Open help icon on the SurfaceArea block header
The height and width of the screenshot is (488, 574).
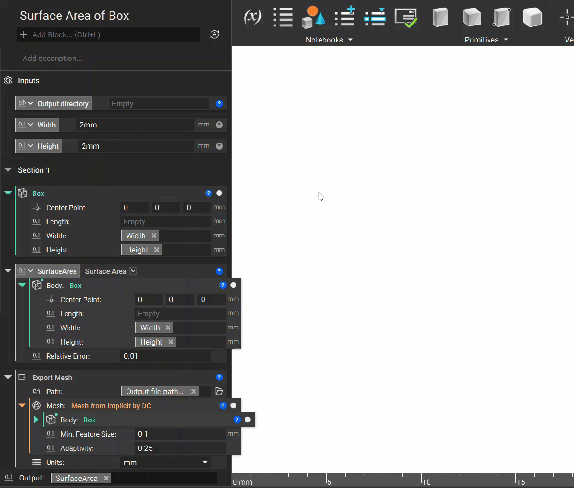[219, 271]
